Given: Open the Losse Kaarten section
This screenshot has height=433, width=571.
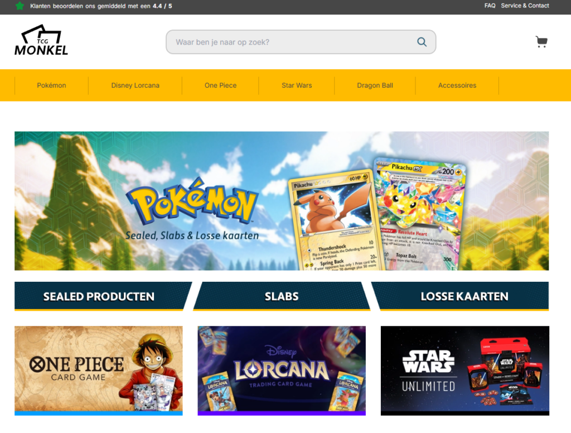Looking at the screenshot, I should 464,296.
